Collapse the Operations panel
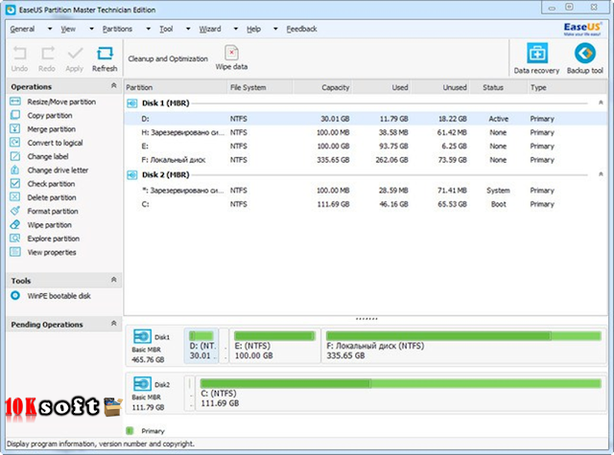This screenshot has width=614, height=455. [113, 85]
